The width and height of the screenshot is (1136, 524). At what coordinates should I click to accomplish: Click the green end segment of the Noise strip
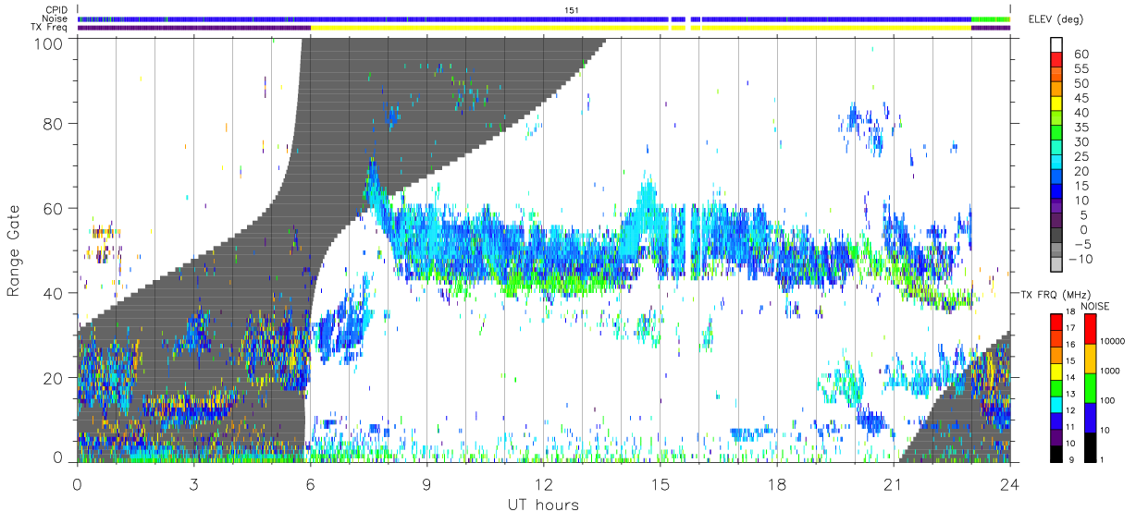(x=991, y=18)
